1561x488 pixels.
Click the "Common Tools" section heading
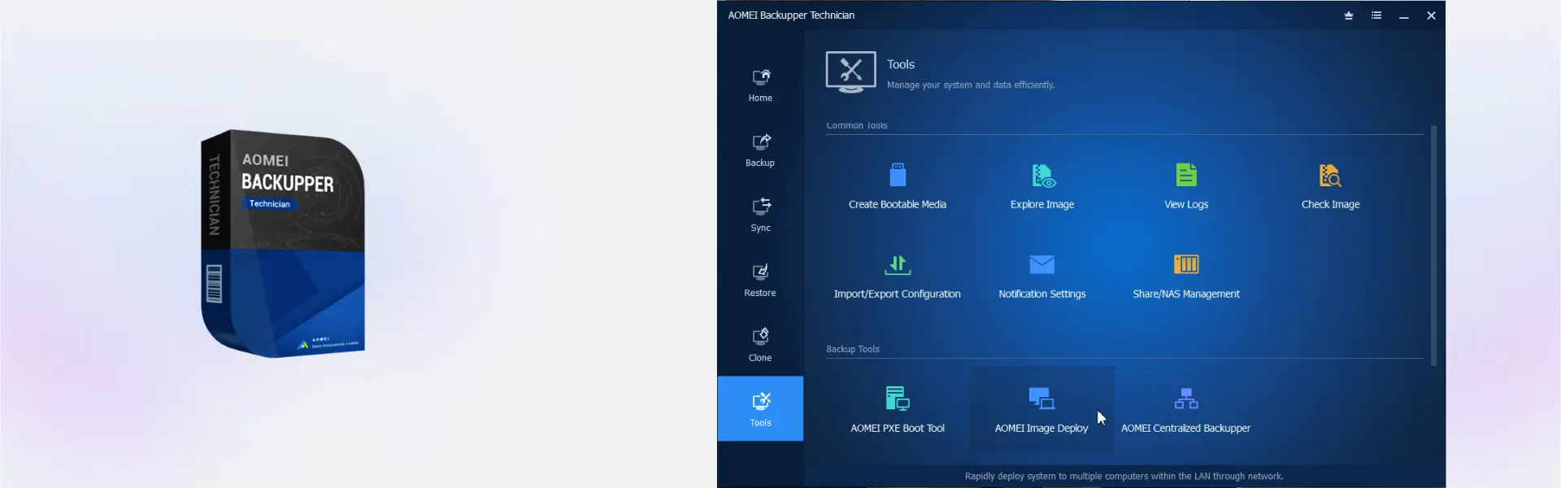(857, 125)
